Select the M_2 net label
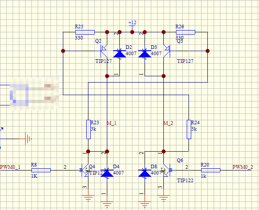The height and width of the screenshot is (210, 259). coord(168,123)
